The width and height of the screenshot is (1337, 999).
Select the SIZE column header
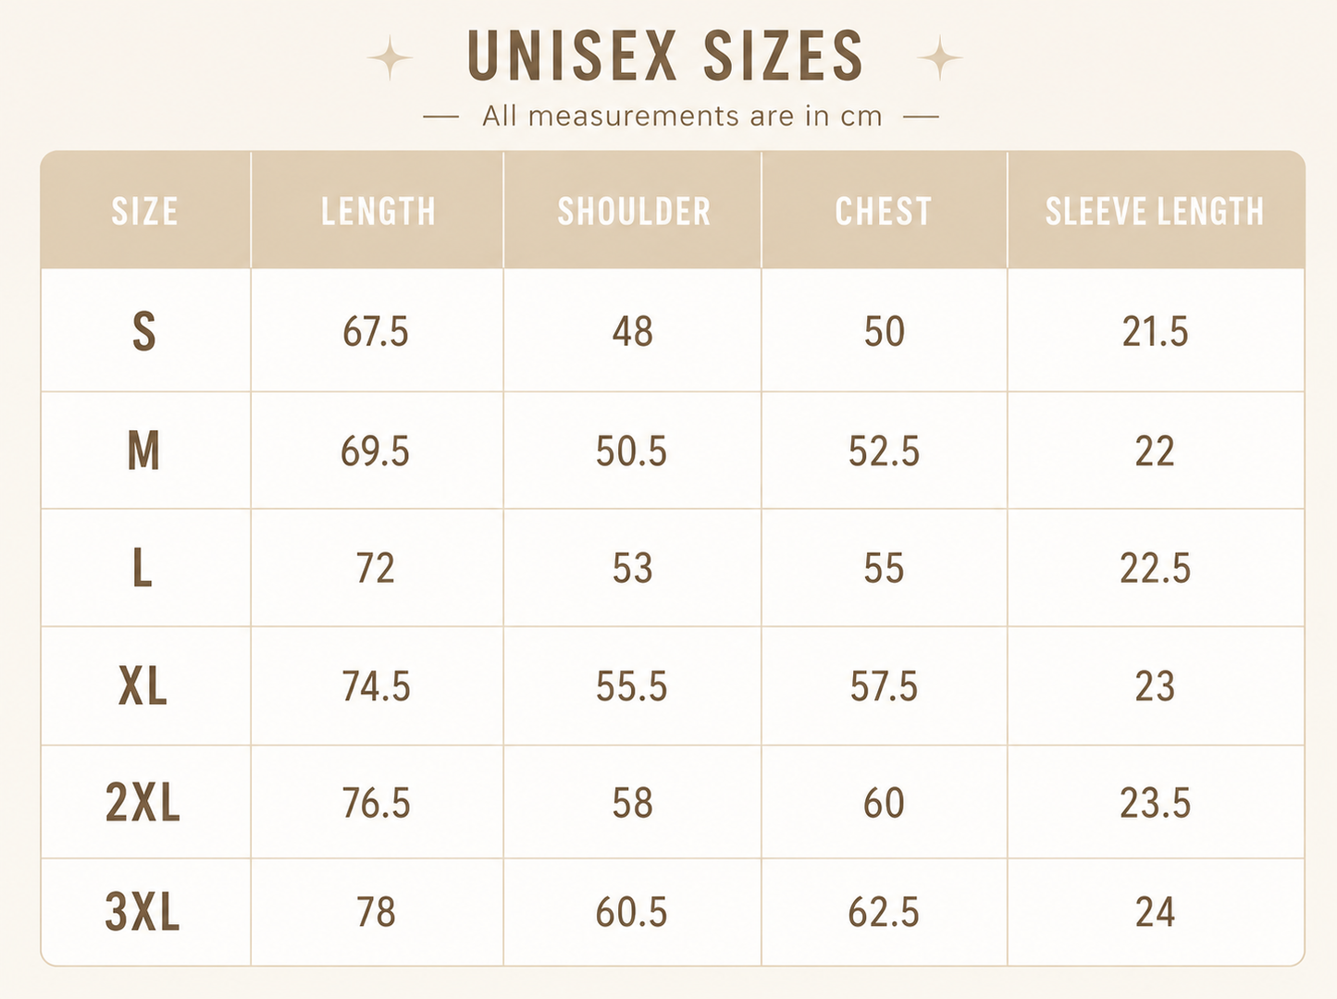pyautogui.click(x=145, y=212)
